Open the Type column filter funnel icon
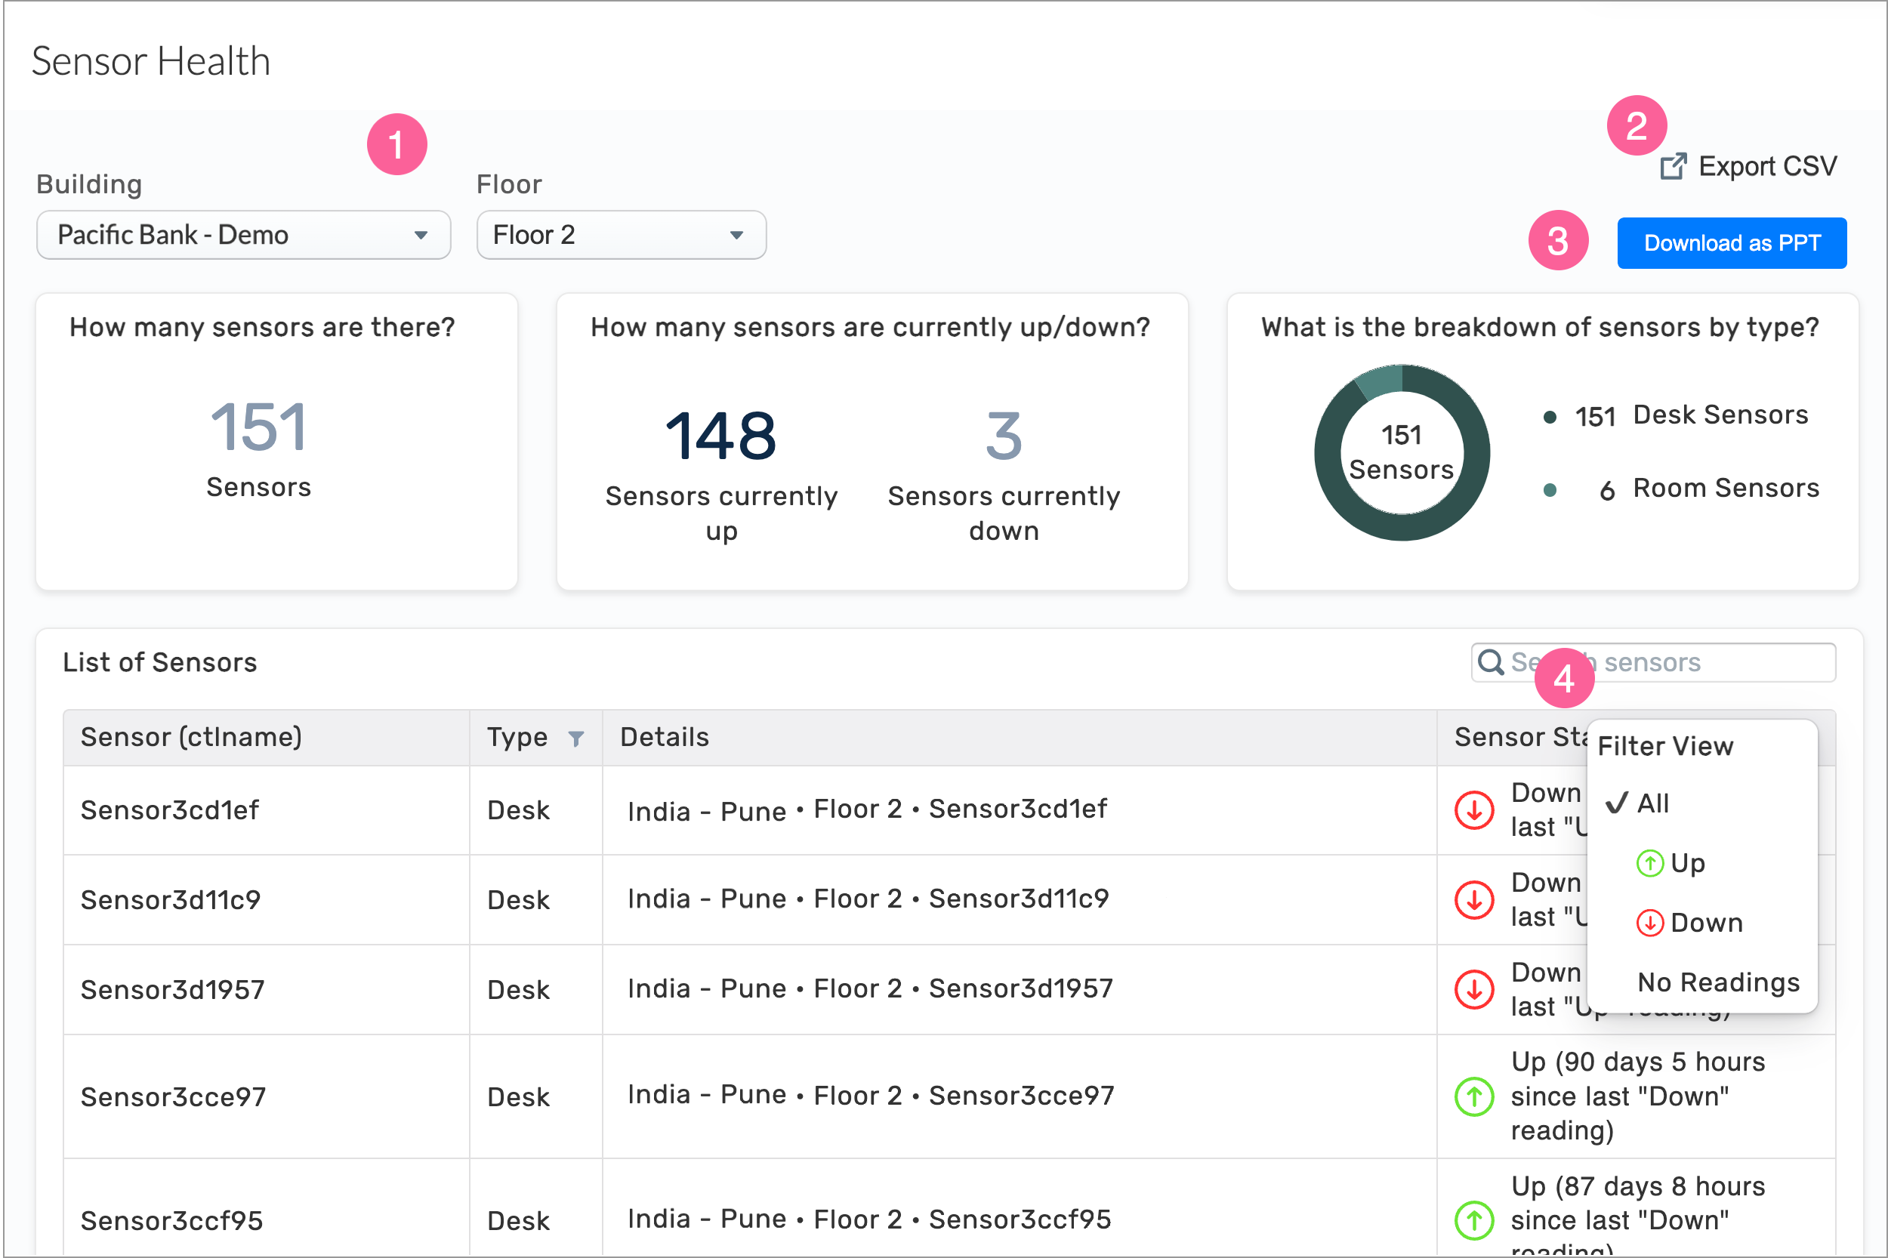Viewport: 1888px width, 1258px height. pos(577,739)
